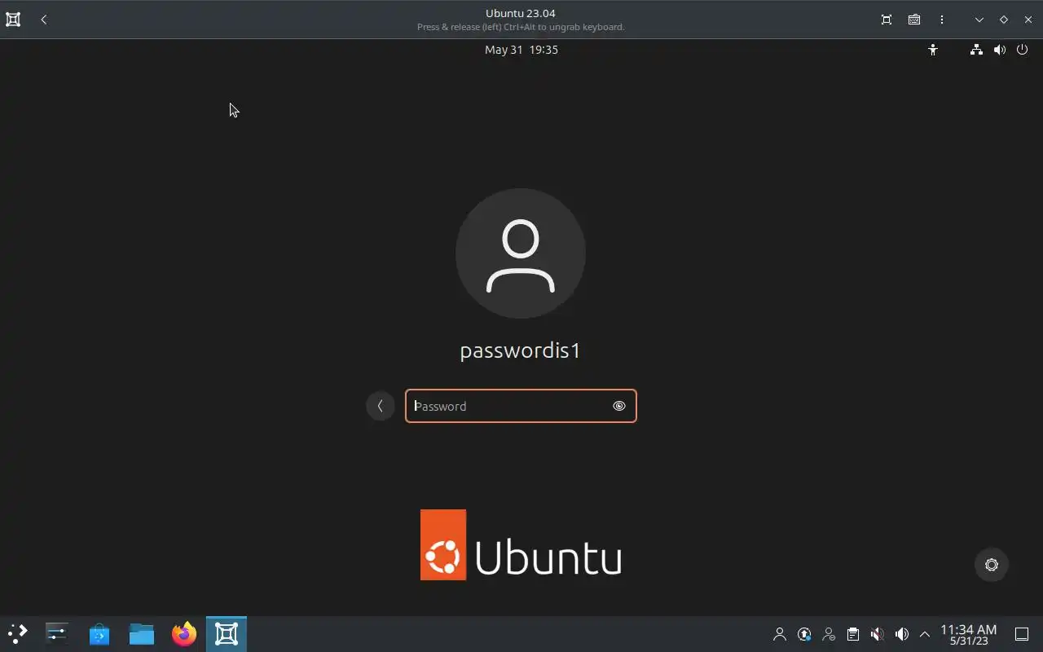Select the Boxes task in the taskbar

coord(227,633)
